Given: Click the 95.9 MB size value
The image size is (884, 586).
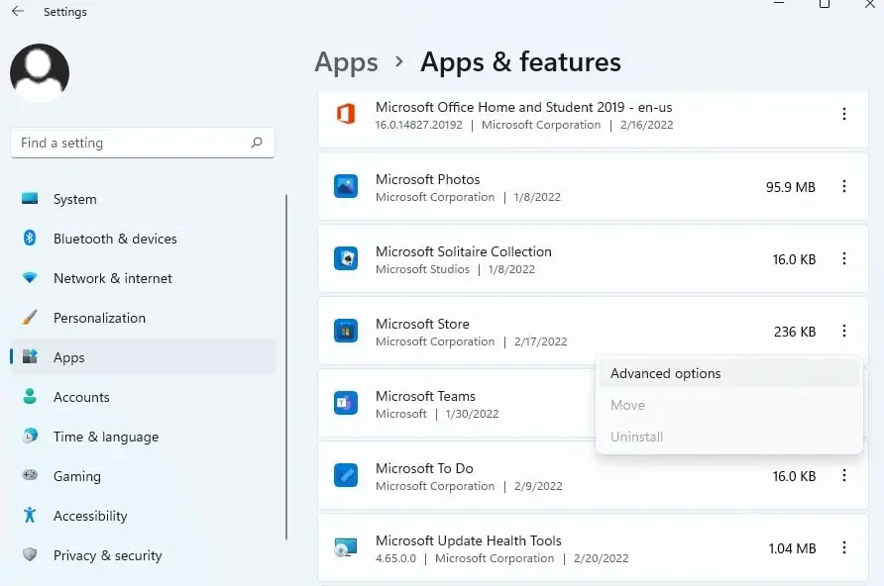Looking at the screenshot, I should coord(791,187).
